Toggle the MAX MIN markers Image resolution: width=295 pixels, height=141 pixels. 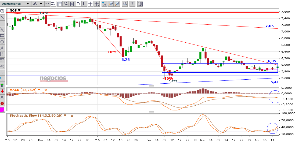53,3
